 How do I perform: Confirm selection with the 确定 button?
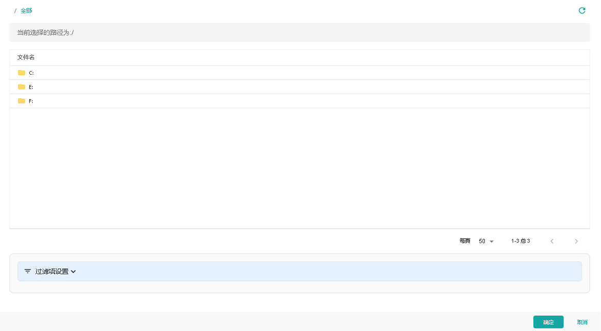[548, 322]
